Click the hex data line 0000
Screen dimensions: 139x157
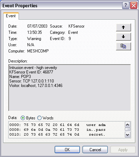coord(57,125)
